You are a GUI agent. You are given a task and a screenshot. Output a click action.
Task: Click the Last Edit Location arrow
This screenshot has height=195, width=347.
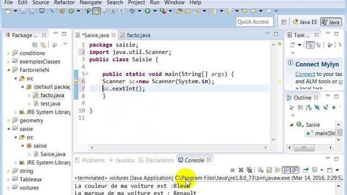pyautogui.click(x=245, y=11)
